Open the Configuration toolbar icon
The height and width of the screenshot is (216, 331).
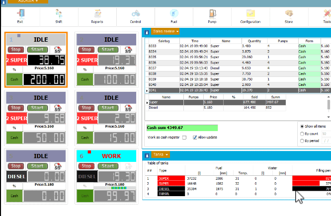tap(250, 15)
